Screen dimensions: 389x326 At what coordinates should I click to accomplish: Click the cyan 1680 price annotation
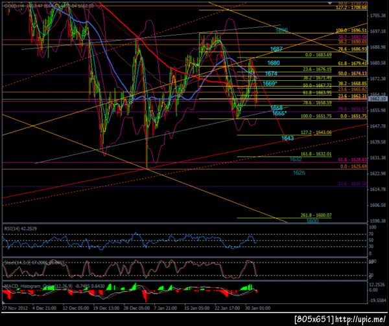[274, 63]
